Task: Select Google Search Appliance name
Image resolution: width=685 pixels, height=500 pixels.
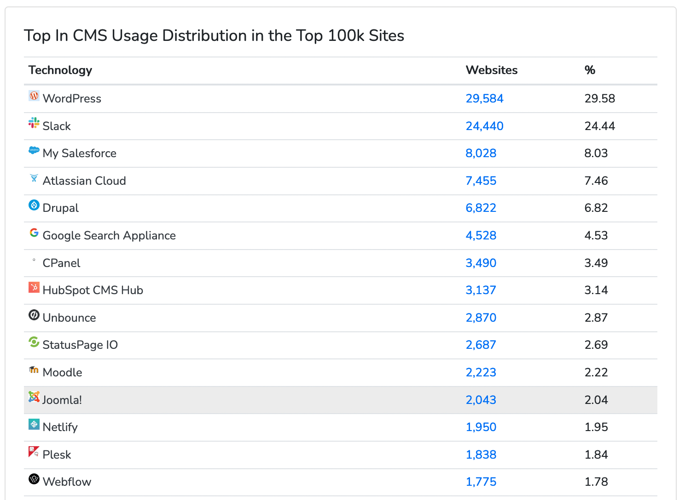Action: coord(109,236)
